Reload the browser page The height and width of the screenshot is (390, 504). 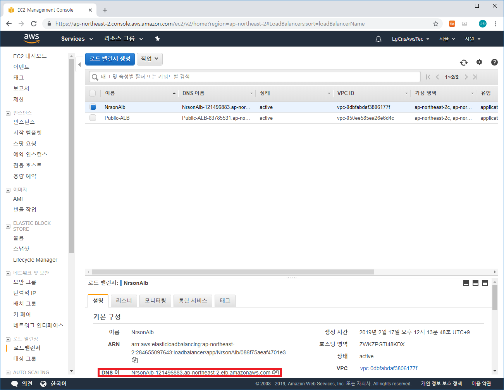tap(34, 24)
